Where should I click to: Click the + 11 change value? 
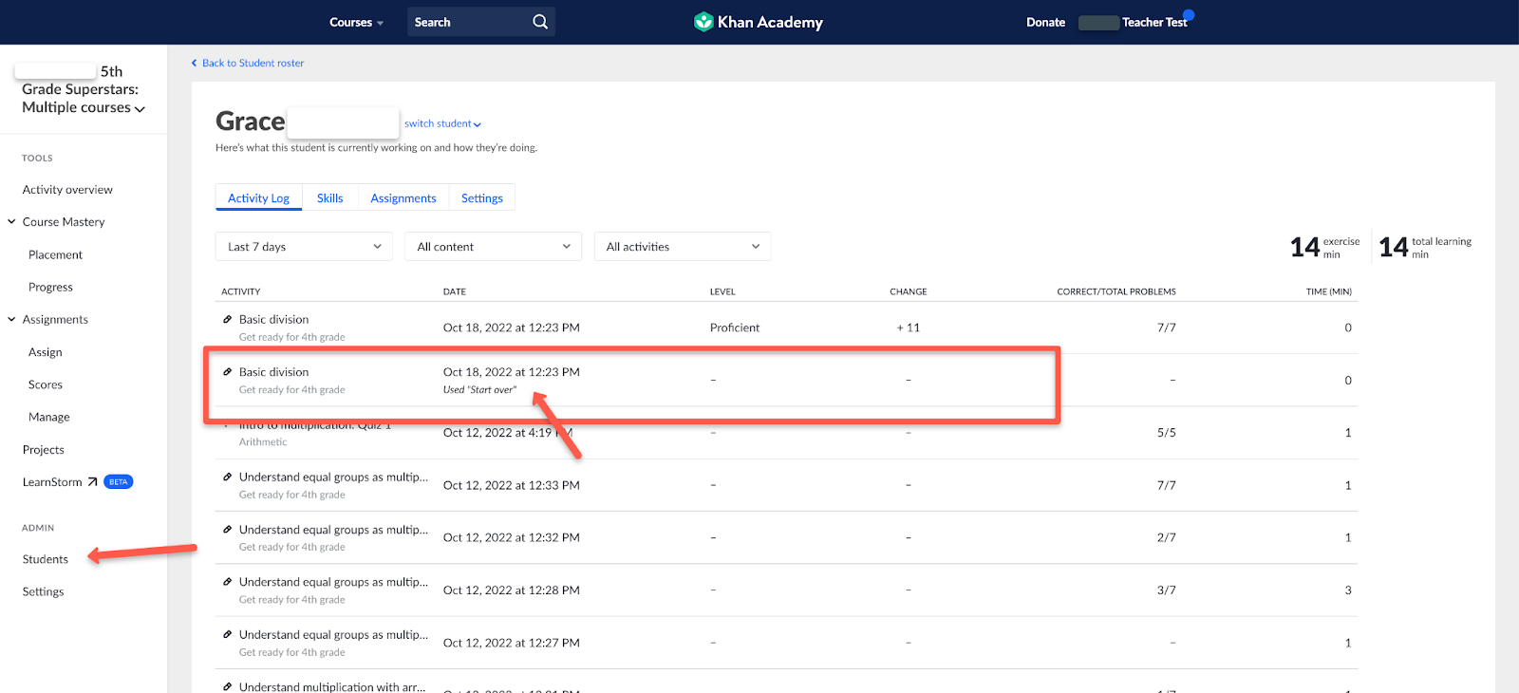pyautogui.click(x=909, y=328)
